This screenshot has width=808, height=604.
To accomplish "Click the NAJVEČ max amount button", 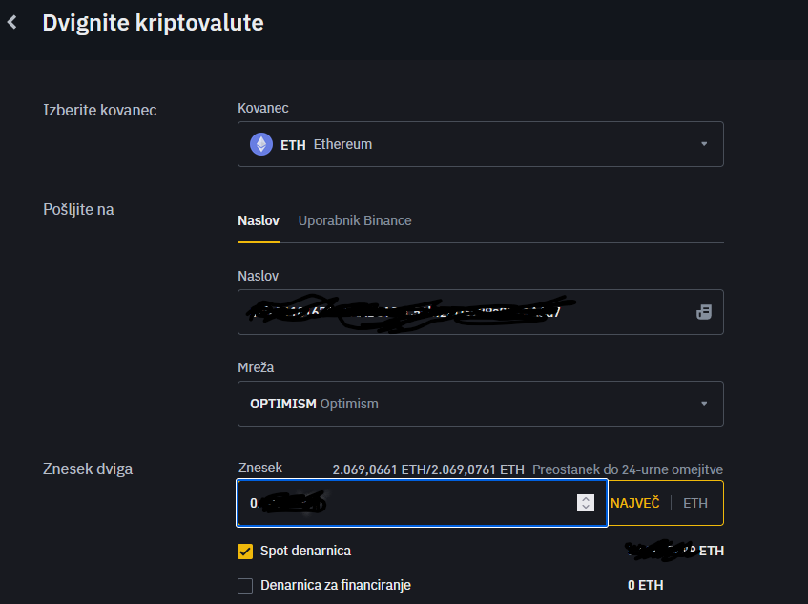I will point(635,503).
